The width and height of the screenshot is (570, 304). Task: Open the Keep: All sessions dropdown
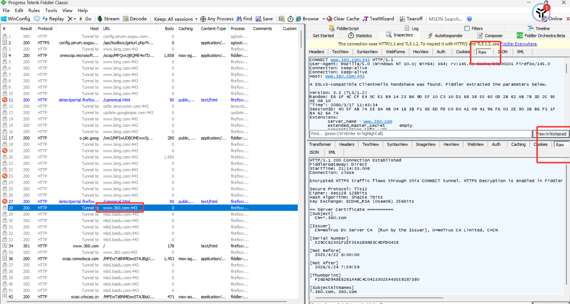point(176,19)
